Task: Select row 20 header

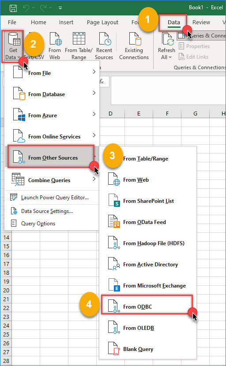Action: (x=6, y=290)
